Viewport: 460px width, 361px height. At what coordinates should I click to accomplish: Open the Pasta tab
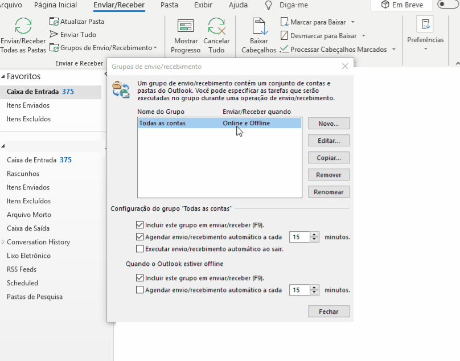tap(169, 5)
